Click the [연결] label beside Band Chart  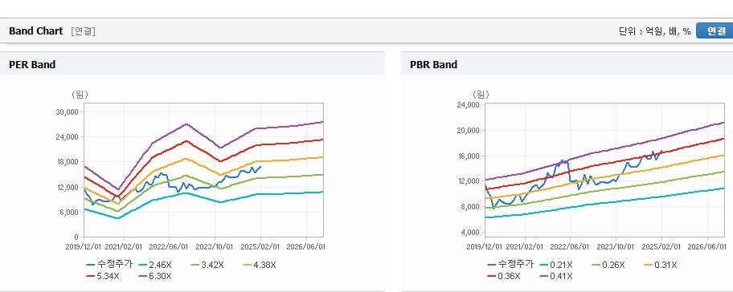[84, 31]
